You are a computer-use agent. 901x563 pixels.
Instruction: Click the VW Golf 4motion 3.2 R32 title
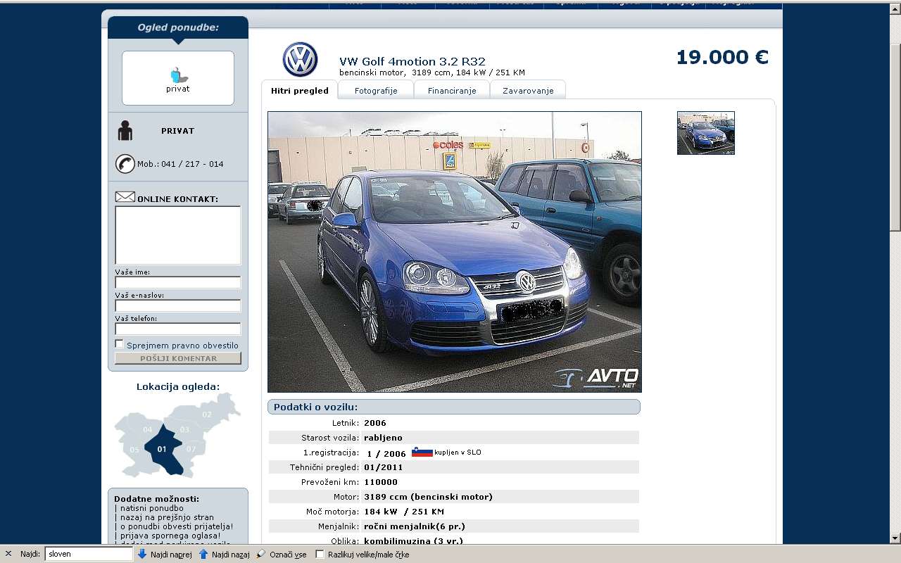(412, 62)
